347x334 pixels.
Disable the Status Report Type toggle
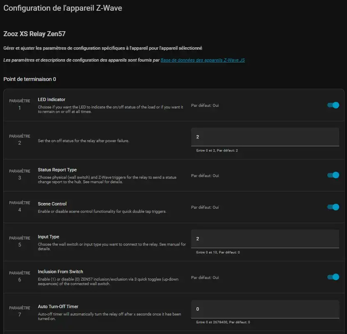(x=333, y=175)
